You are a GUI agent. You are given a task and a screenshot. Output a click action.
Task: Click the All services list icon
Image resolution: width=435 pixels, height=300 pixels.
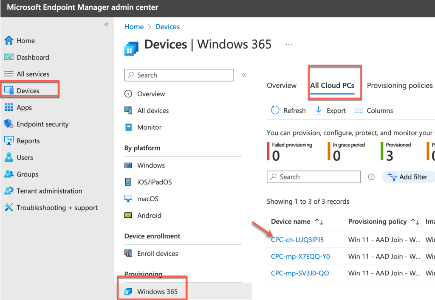9,74
